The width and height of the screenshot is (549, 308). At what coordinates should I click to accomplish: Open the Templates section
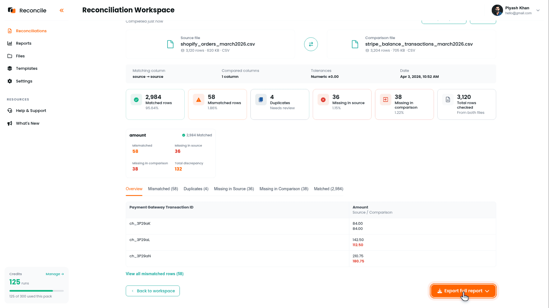pyautogui.click(x=27, y=68)
